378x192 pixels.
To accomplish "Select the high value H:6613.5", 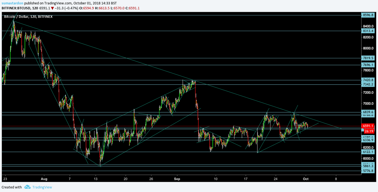I will pos(102,8).
